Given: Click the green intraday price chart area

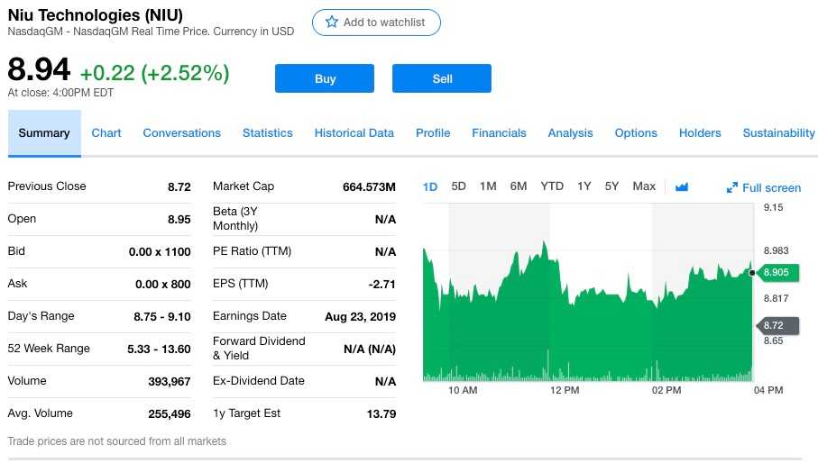Looking at the screenshot, I should (x=587, y=313).
